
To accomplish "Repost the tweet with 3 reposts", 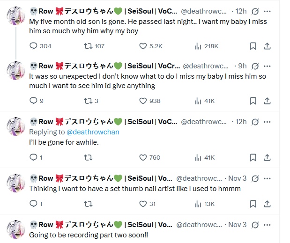I will tap(87, 101).
